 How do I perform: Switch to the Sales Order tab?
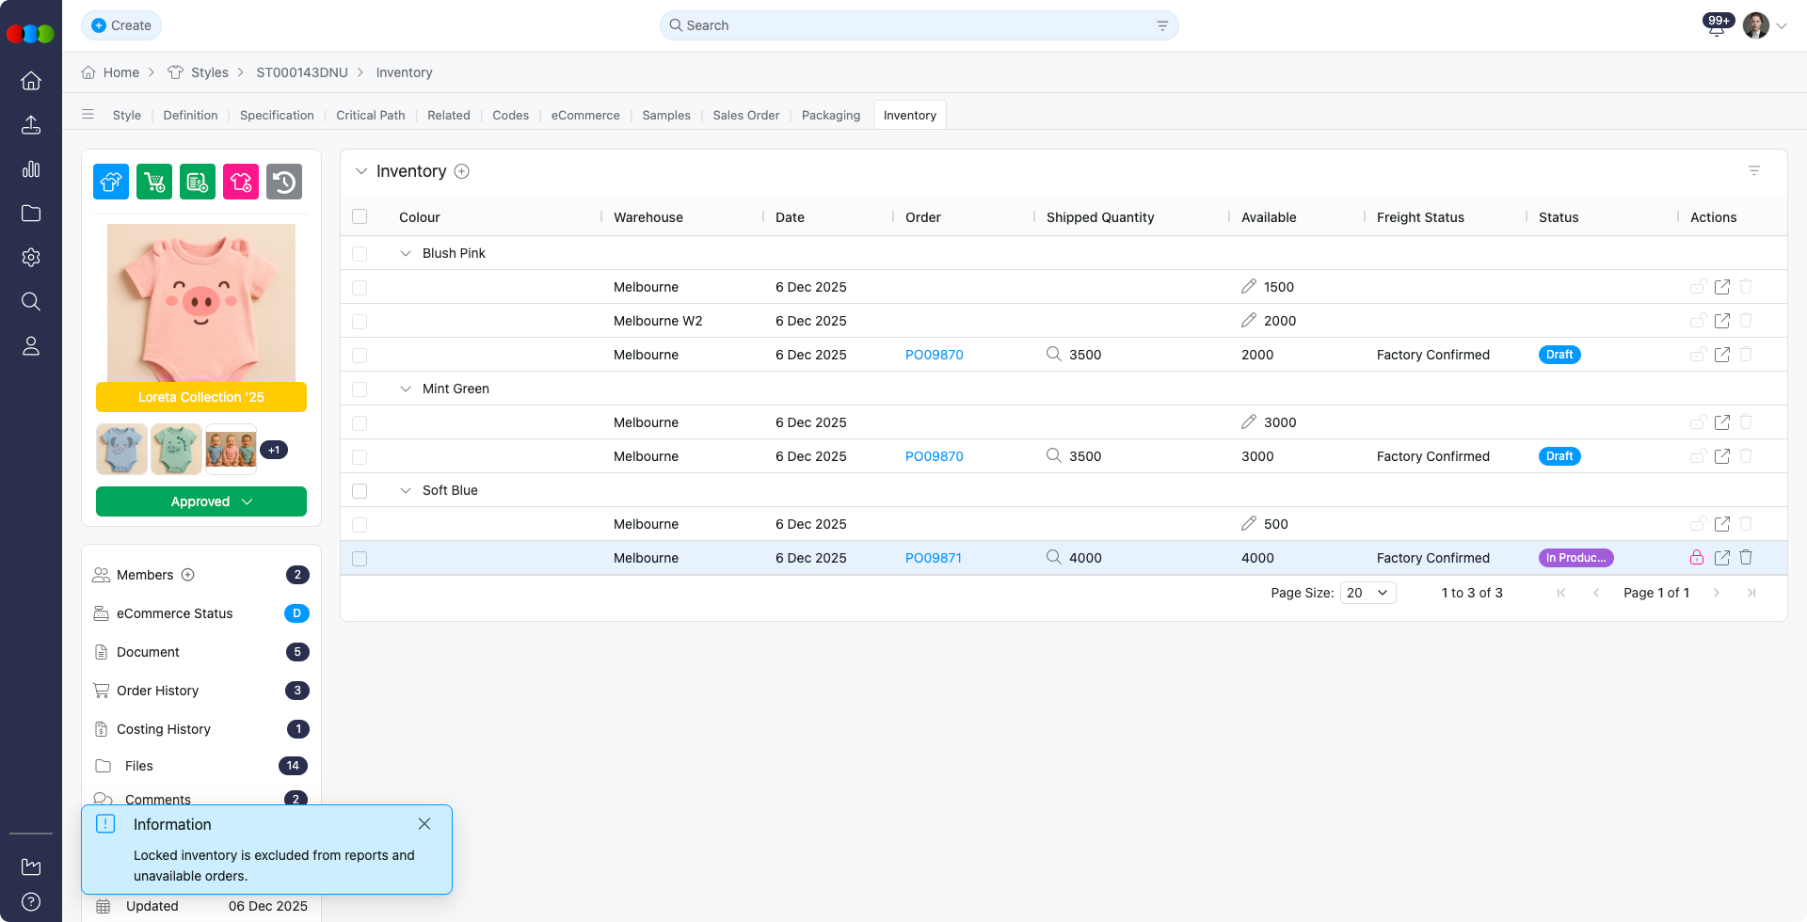click(x=745, y=115)
